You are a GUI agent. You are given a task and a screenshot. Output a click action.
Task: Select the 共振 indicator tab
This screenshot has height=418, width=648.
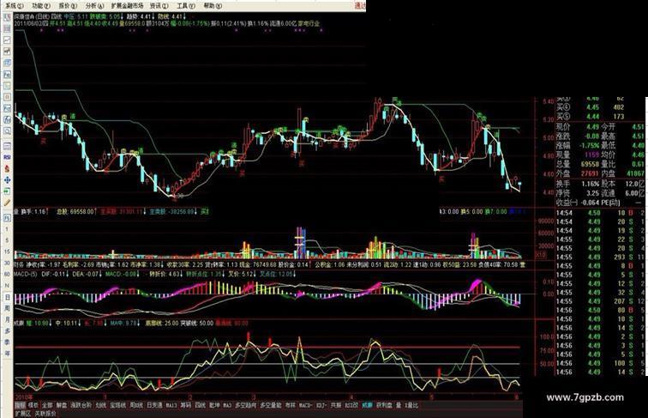[x=336, y=405]
